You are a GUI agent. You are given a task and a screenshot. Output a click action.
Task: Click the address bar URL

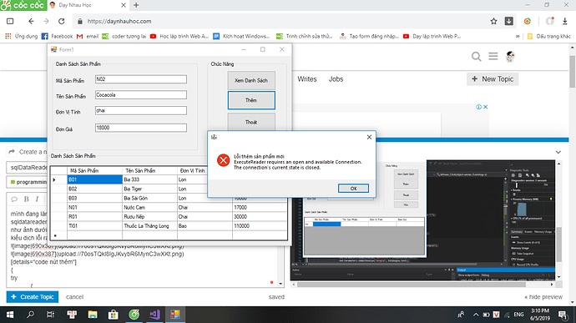click(x=119, y=22)
